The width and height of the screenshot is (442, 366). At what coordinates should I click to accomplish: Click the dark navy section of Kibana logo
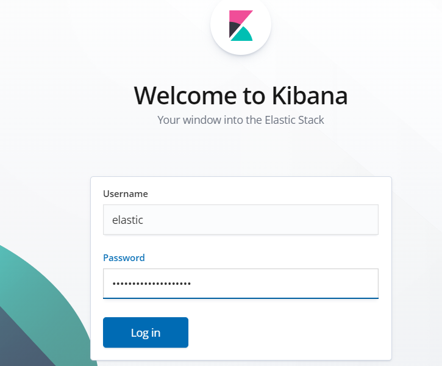click(x=233, y=29)
